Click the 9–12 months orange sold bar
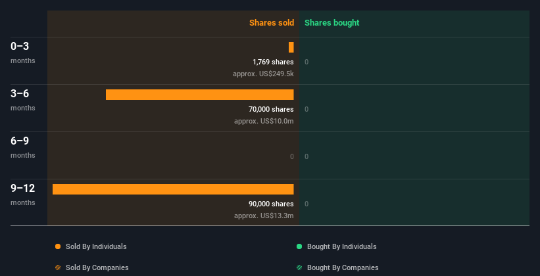Viewport: 540px width, 276px height. pyautogui.click(x=173, y=189)
